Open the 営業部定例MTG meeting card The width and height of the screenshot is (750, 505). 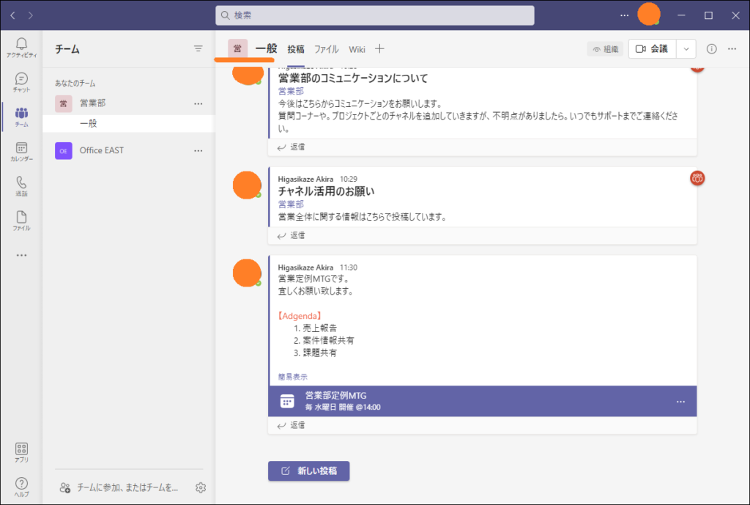pyautogui.click(x=483, y=402)
